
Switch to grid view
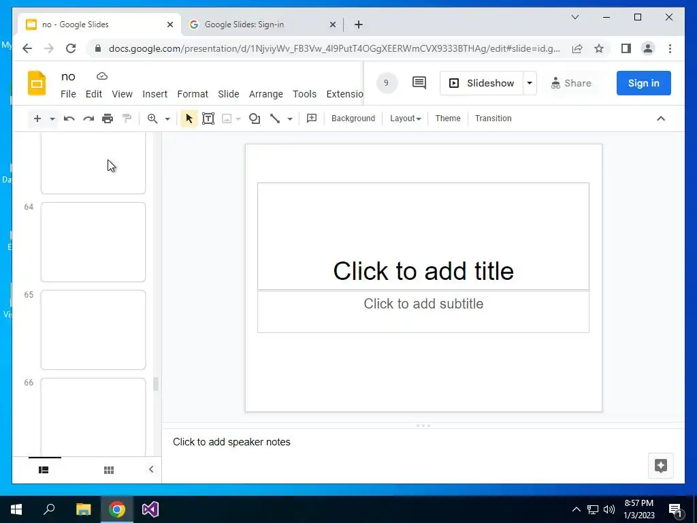[x=109, y=470]
